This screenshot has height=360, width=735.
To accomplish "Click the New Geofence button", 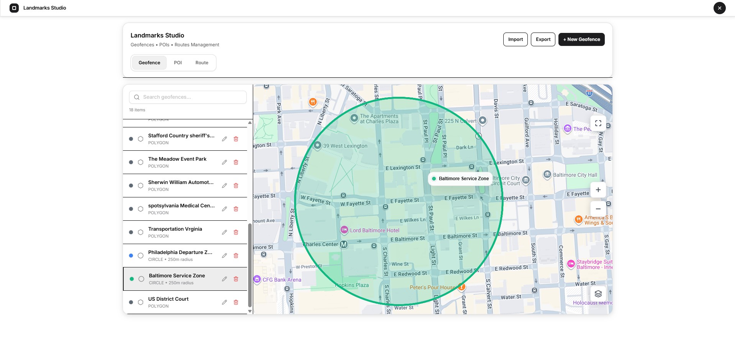I will (x=581, y=39).
